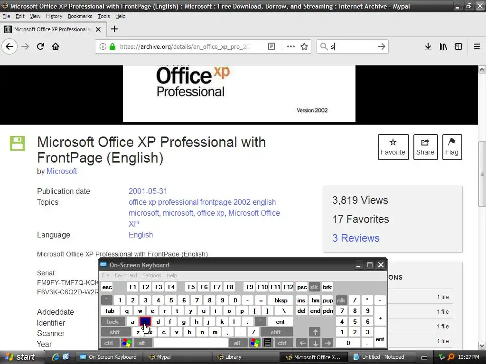Launch Internet Explorer quick launch icon

tap(56, 357)
